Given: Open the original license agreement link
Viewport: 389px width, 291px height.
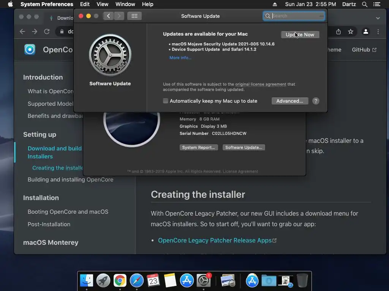Looking at the screenshot, I should (261, 84).
